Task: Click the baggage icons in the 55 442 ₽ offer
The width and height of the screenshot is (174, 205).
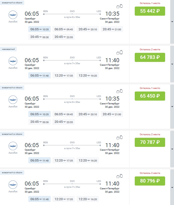Action: coord(120,6)
